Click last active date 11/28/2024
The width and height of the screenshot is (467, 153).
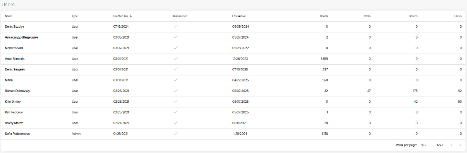240,134
